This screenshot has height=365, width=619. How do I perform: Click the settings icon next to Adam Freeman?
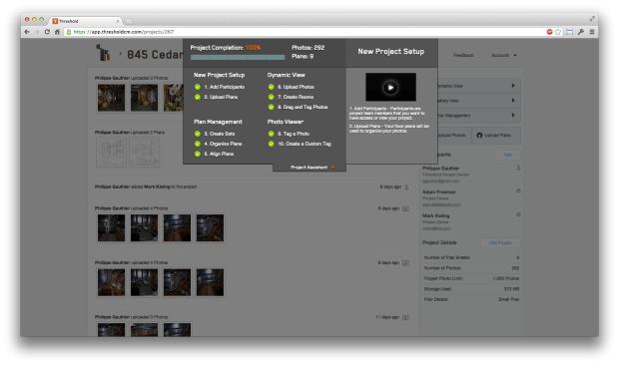pos(518,190)
